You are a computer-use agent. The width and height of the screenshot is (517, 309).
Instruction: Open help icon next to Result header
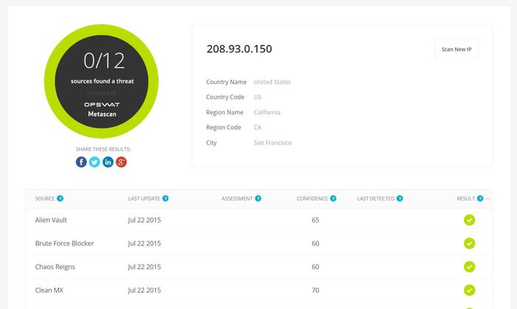pos(480,198)
